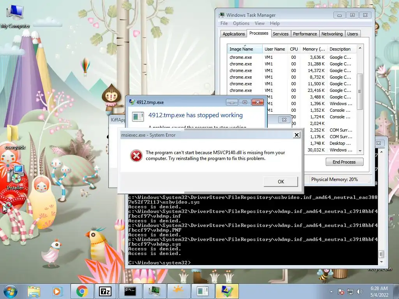This screenshot has width=399, height=299.
Task: Sort processes by User Name column
Action: click(275, 49)
